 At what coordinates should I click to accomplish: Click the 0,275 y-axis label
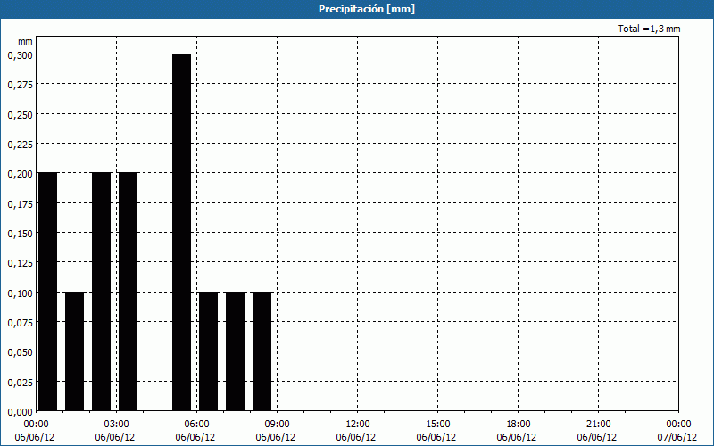click(20, 85)
